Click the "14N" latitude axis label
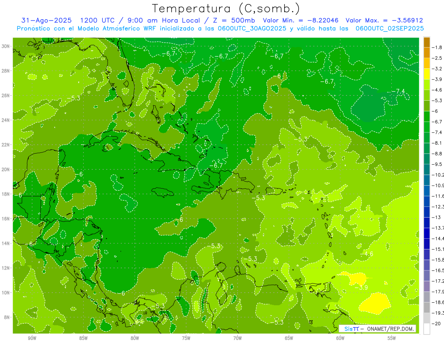 [x=6, y=243]
